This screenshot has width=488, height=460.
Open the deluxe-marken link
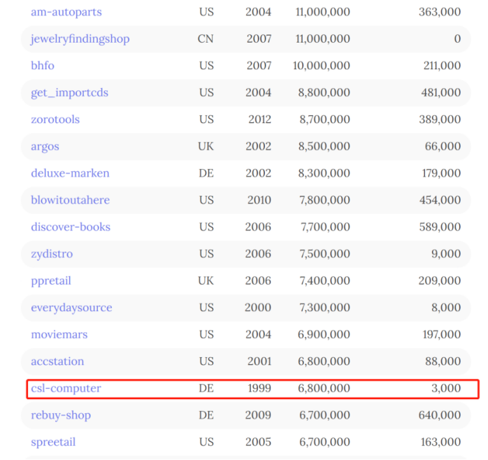[x=70, y=173]
